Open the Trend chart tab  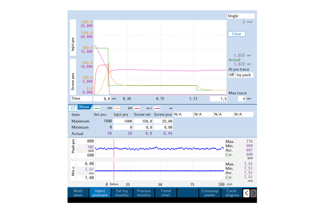166,193
